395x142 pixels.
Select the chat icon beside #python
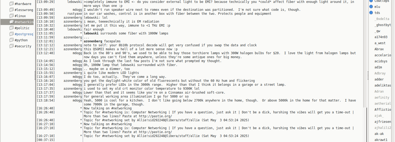coord(11,40)
